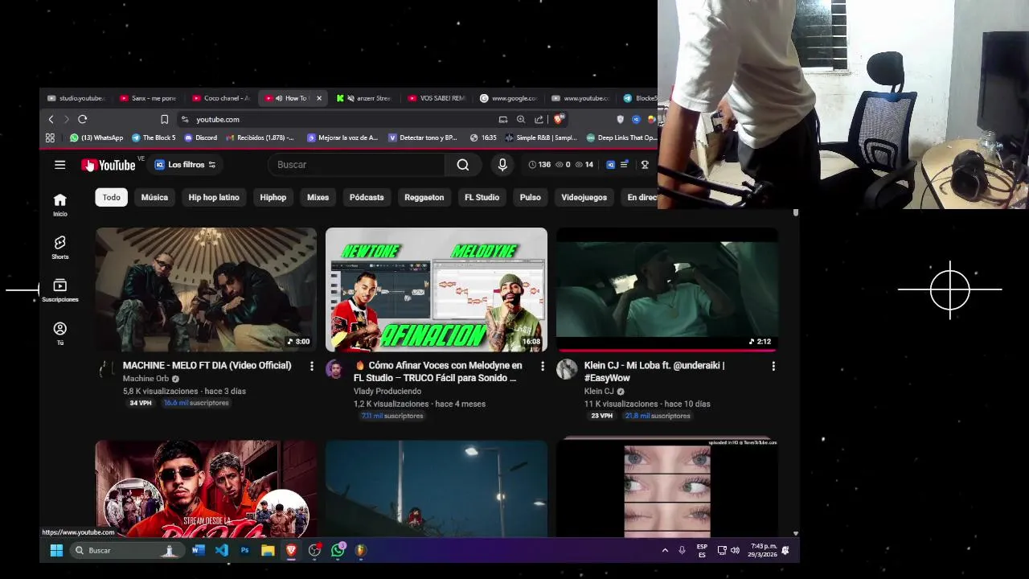Open MACHINE - MELO FT DIA video thumbnail
The height and width of the screenshot is (579, 1029).
[206, 289]
